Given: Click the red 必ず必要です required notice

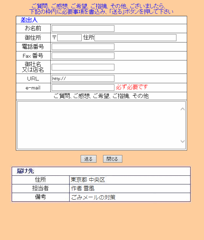Looking at the screenshot, I should pyautogui.click(x=132, y=87).
